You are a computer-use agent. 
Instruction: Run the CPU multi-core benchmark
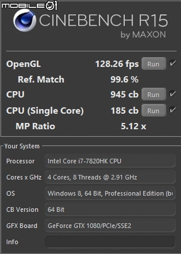(154, 94)
